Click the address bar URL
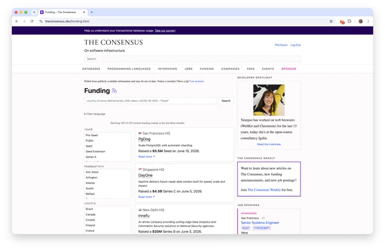The width and height of the screenshot is (385, 250). [x=67, y=21]
